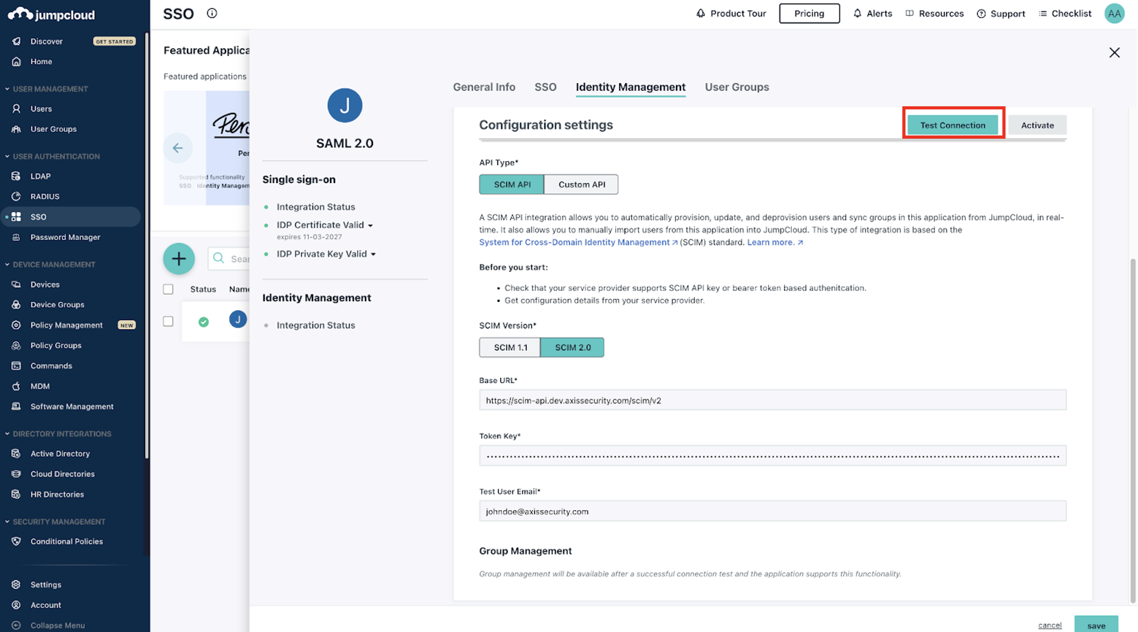Open Resources in the top bar
Viewport: 1138px width, 632px height.
pyautogui.click(x=934, y=14)
